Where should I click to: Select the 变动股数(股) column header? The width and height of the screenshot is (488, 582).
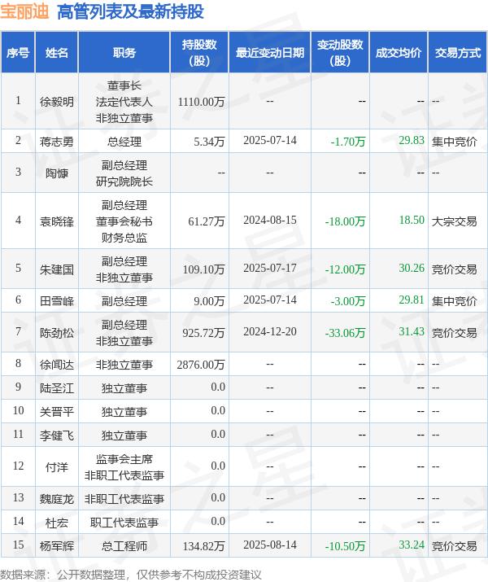coord(340,52)
